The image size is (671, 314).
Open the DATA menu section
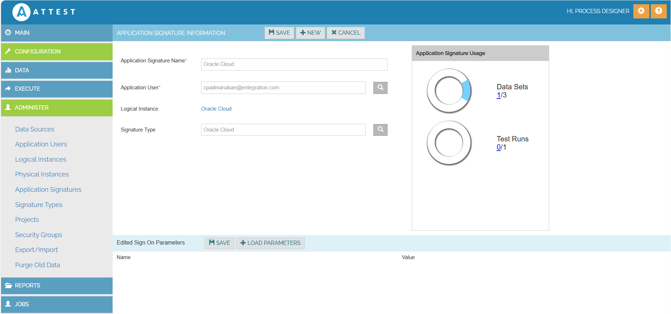click(57, 70)
